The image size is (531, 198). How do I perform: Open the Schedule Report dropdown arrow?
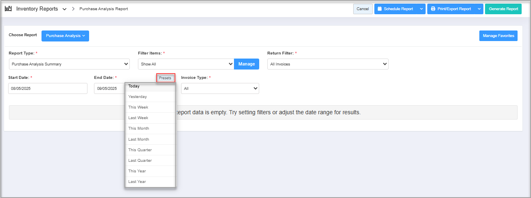pyautogui.click(x=421, y=9)
